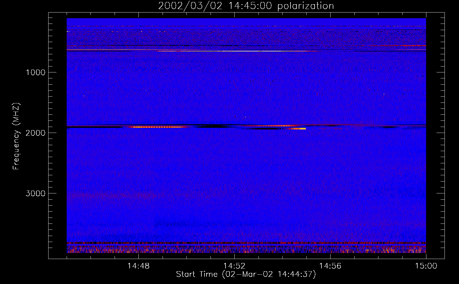Click the 1000 frequency tick label
459x284 pixels.
click(x=35, y=72)
